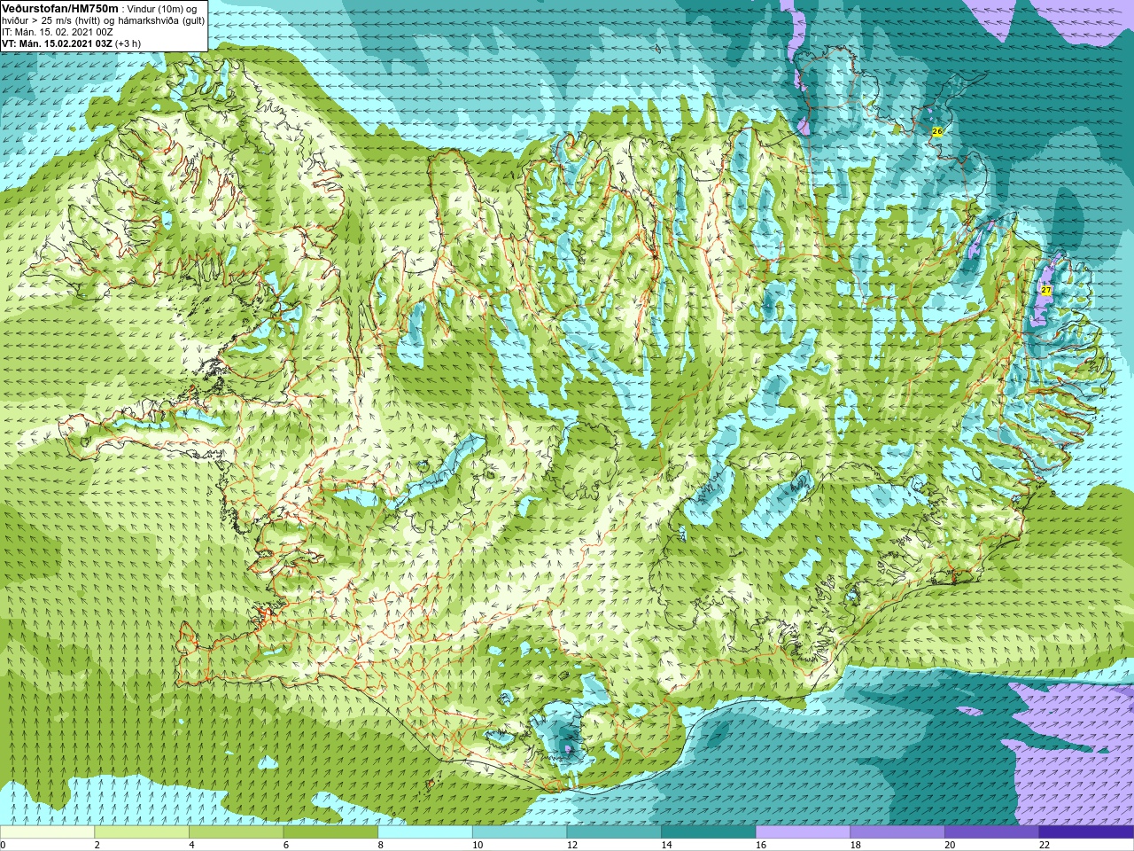Click the yellow gust label 26
The height and width of the screenshot is (851, 1134).
click(x=937, y=131)
